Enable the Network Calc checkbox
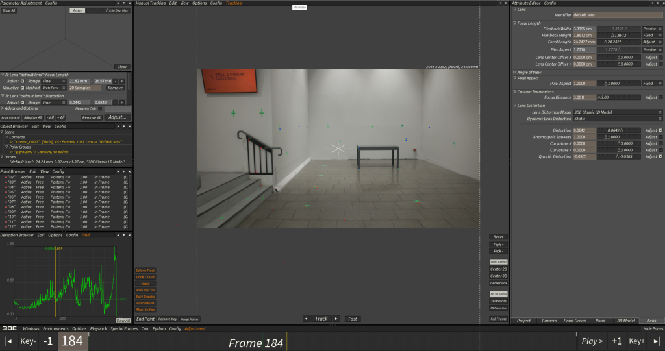The image size is (665, 351). 100,109
